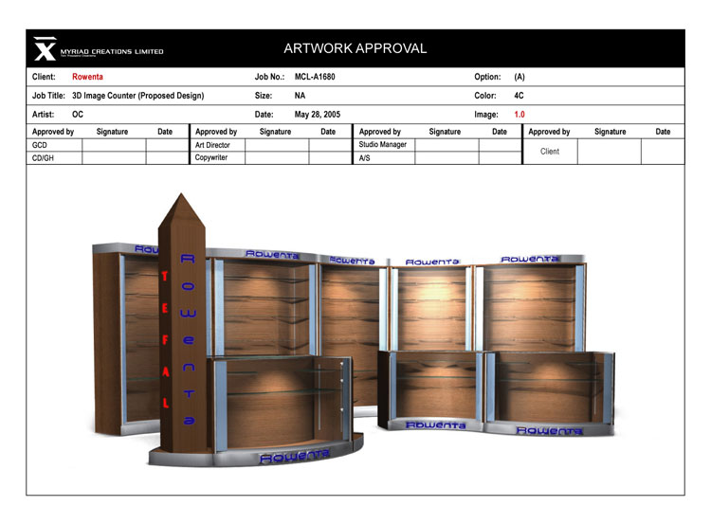Select the ARTWORK APPROVAL title text
The image size is (711, 524).
[355, 48]
